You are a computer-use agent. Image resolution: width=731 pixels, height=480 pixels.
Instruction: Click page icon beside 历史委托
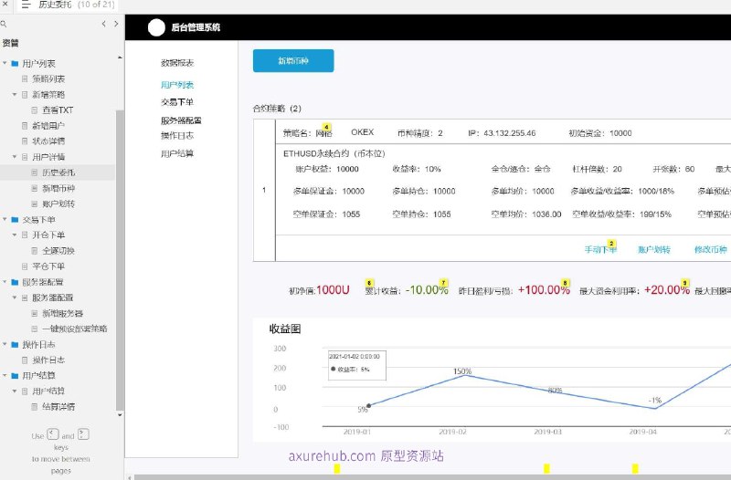(35, 172)
